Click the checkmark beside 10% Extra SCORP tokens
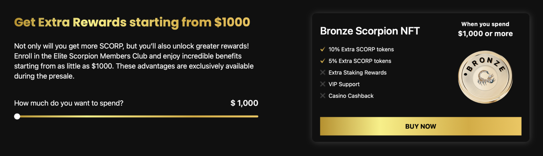Viewport: 543px width, 156px height. click(x=323, y=49)
